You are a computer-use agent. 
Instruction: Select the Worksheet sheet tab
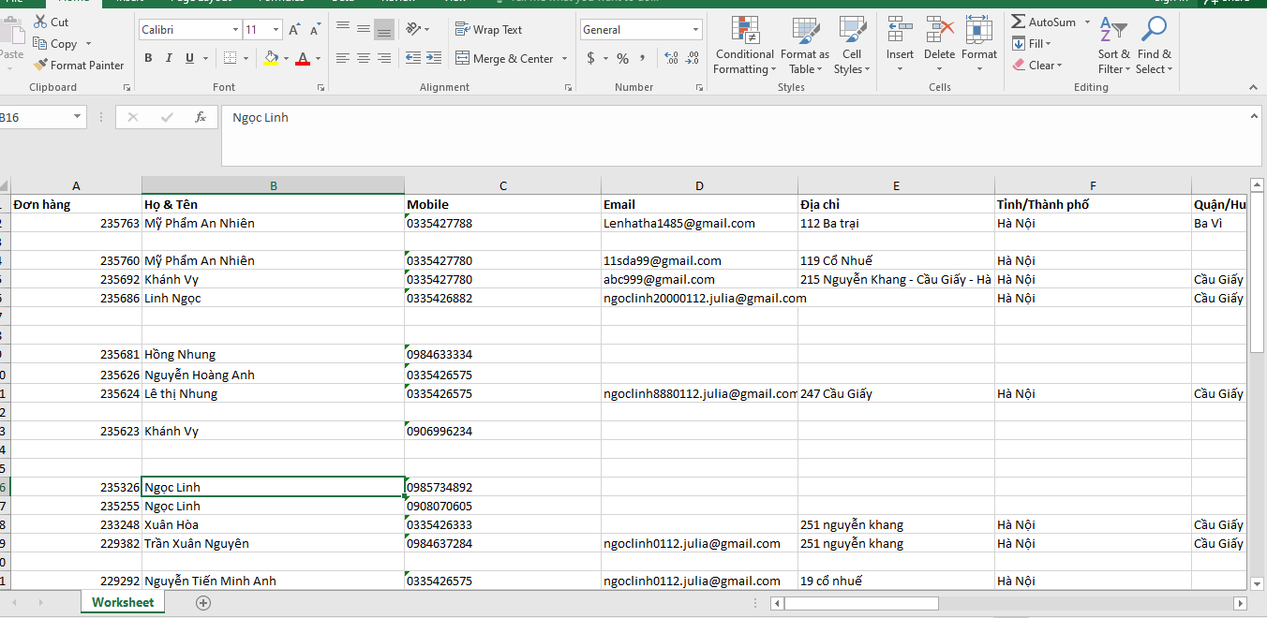[123, 602]
